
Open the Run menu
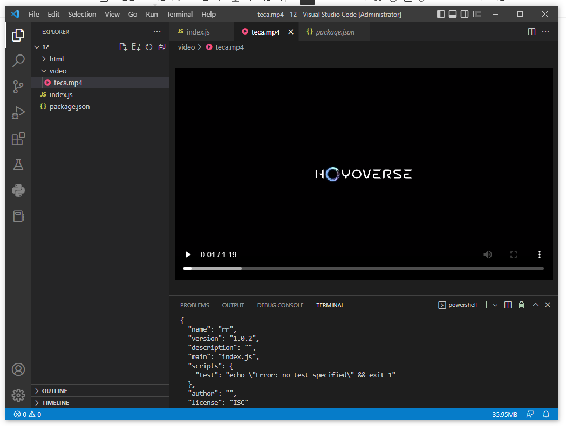152,14
